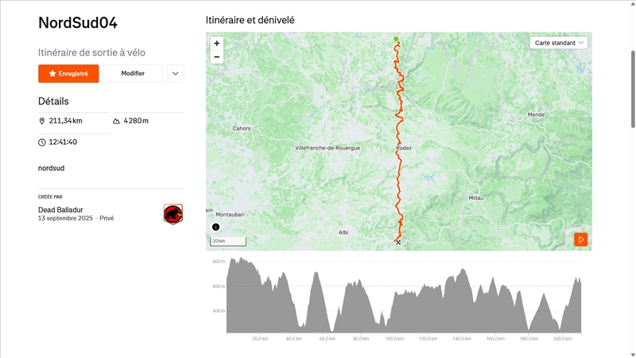Click the Modifier button

(x=133, y=73)
